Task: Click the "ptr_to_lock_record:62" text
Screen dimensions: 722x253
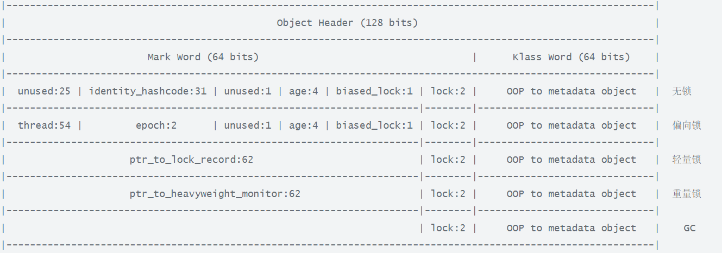Action: pos(191,160)
